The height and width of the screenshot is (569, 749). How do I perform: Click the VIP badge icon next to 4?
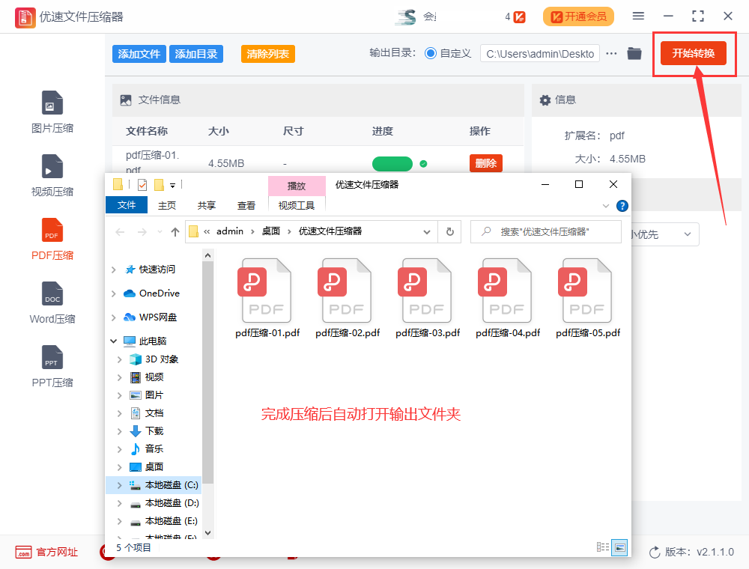pos(520,17)
